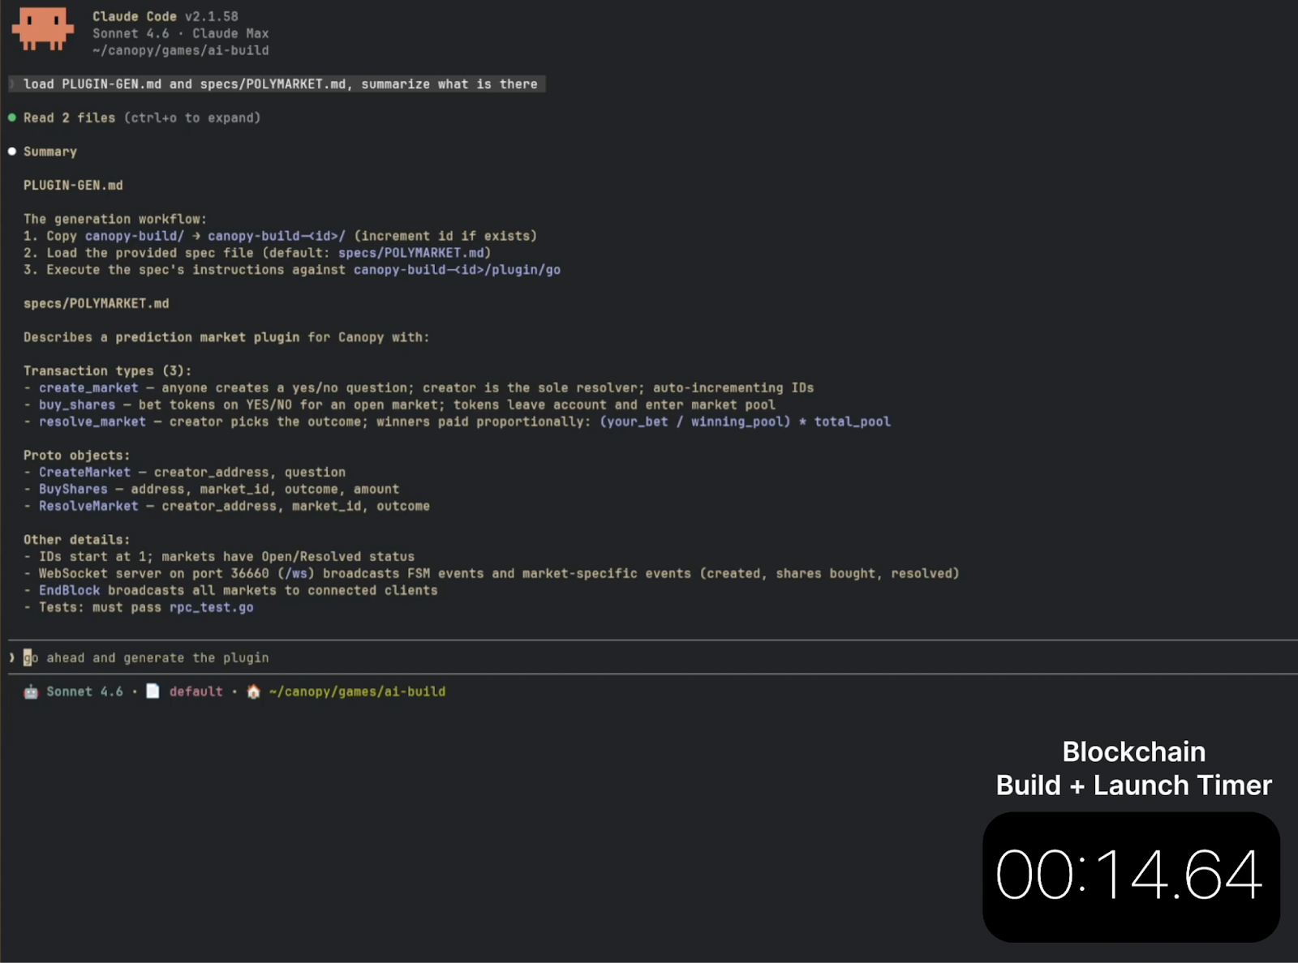Click the 'CreateMarket' proto object name
Image resolution: width=1298 pixels, height=963 pixels.
point(84,473)
